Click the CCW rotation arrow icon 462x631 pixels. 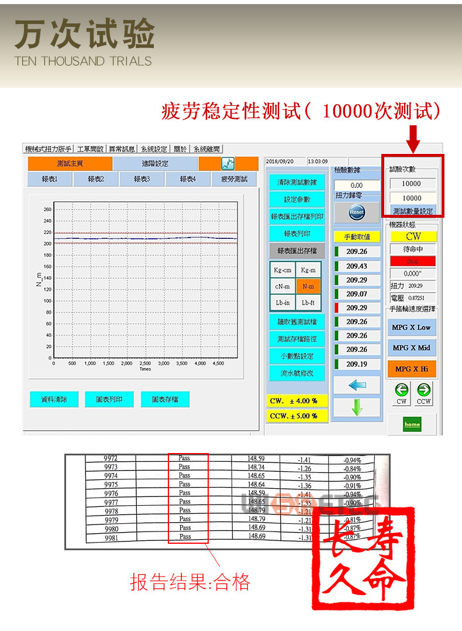click(x=424, y=393)
